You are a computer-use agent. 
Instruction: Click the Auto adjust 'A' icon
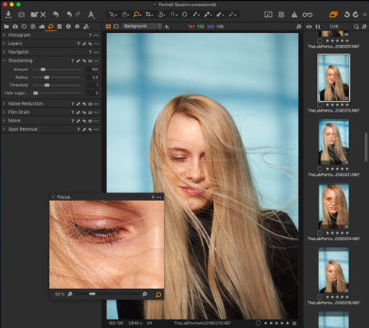91,15
